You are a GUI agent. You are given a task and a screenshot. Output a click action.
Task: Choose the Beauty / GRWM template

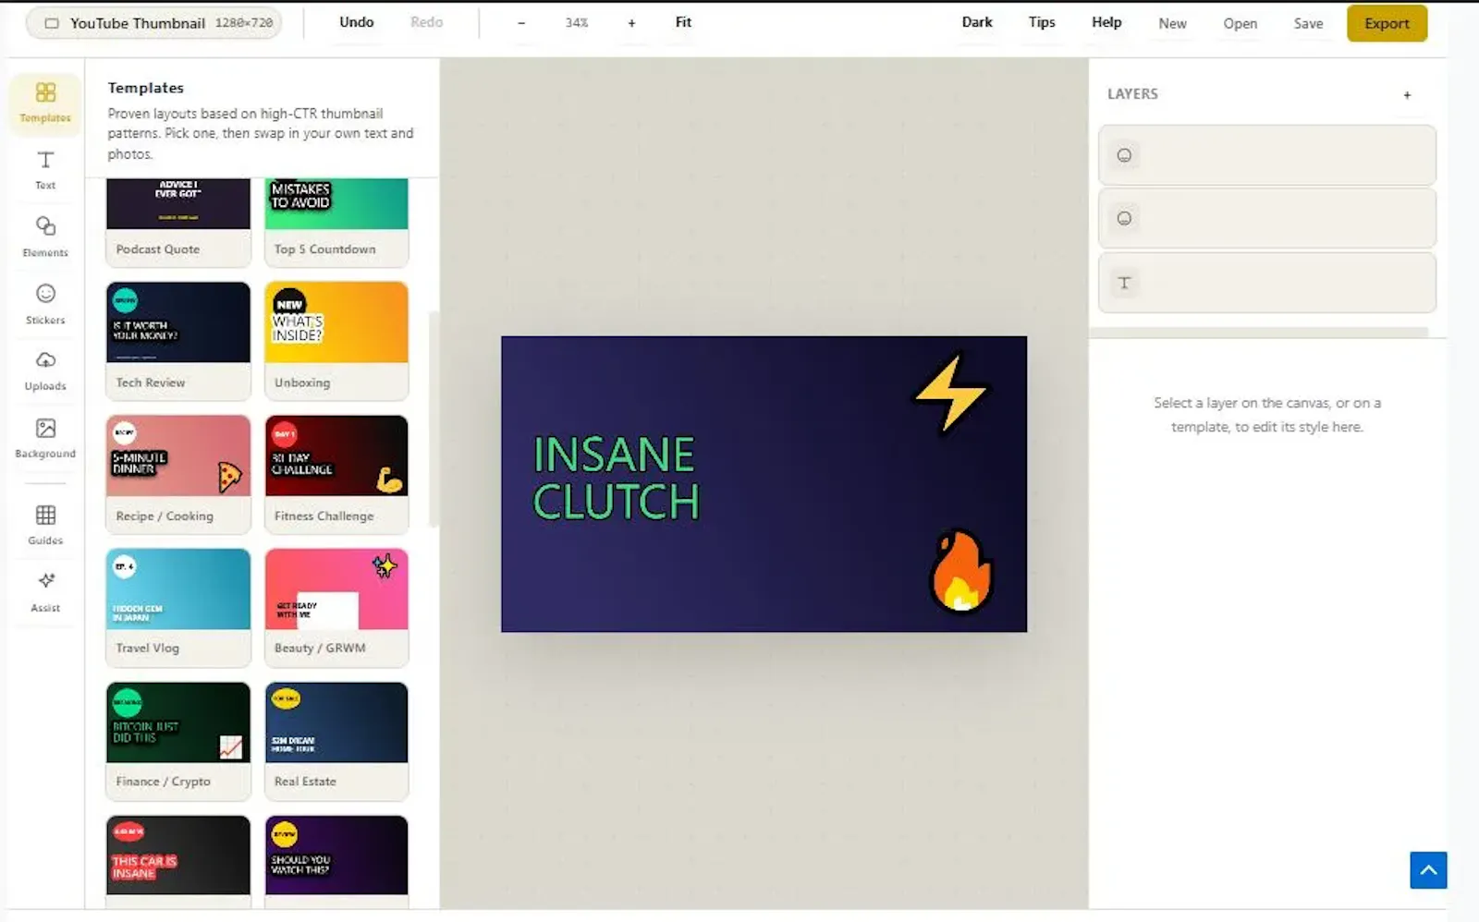click(x=336, y=607)
